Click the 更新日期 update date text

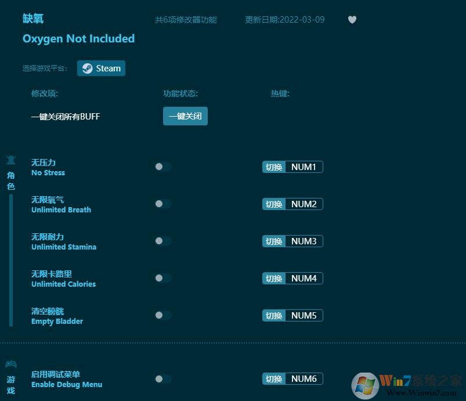pyautogui.click(x=284, y=20)
